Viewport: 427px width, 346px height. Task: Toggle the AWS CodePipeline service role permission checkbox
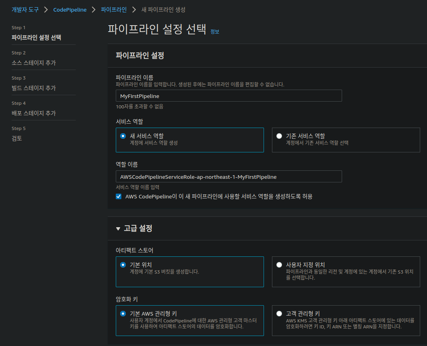coord(119,196)
